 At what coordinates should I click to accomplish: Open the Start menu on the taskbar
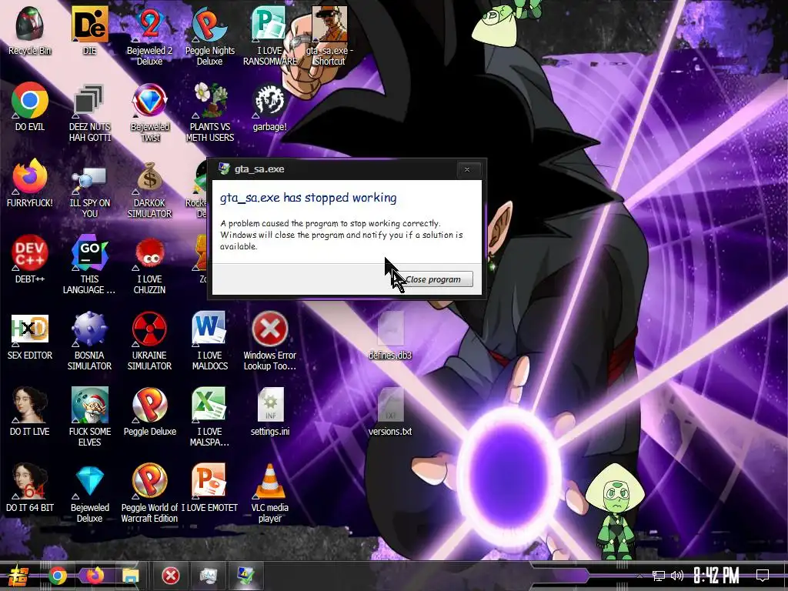(x=17, y=576)
